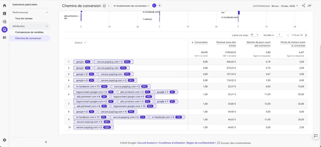Open Tous les canaux report

[24, 18]
